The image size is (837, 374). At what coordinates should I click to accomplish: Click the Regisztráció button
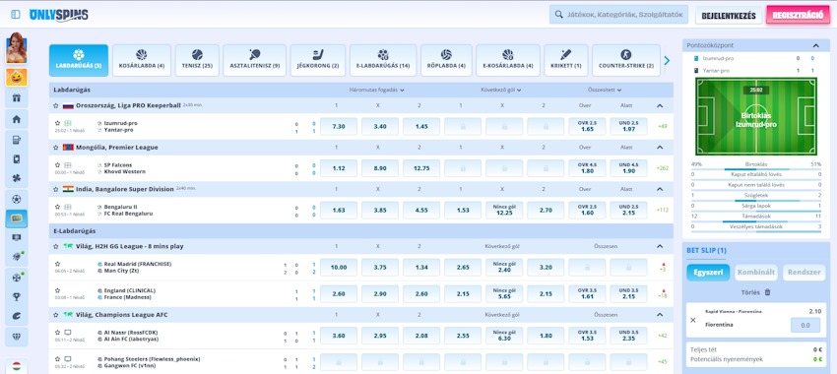[798, 15]
